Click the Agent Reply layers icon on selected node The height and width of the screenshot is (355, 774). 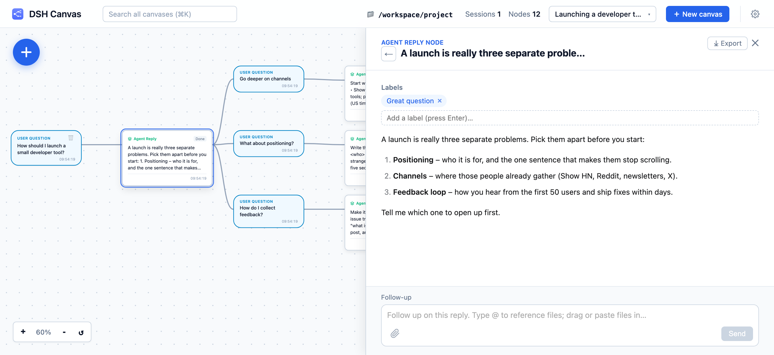(130, 139)
